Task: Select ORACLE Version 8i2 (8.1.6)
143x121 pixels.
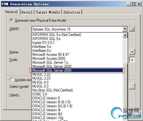Action: click(x=77, y=106)
